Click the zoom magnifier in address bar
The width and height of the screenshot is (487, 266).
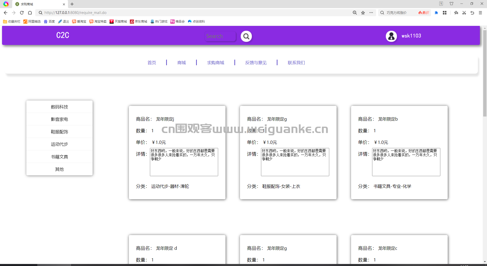point(355,13)
